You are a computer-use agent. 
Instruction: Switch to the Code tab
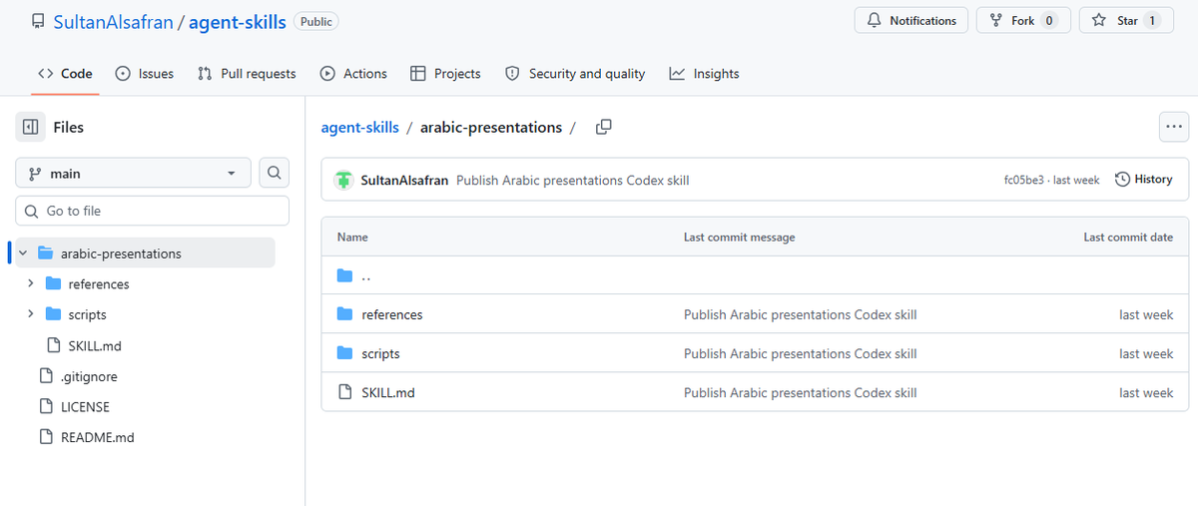pyautogui.click(x=65, y=74)
